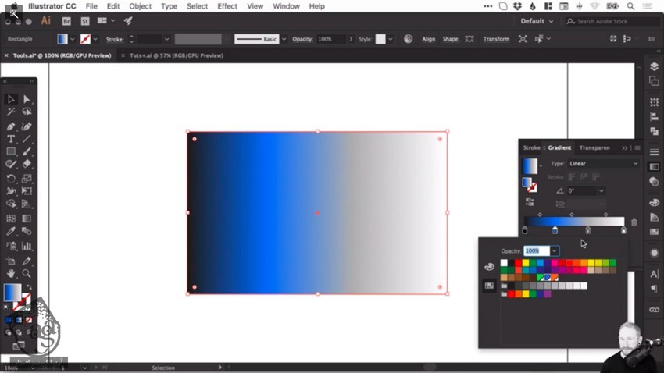Click the Recolor Artwork wheel icon
This screenshot has width=664, height=373.
pos(408,39)
